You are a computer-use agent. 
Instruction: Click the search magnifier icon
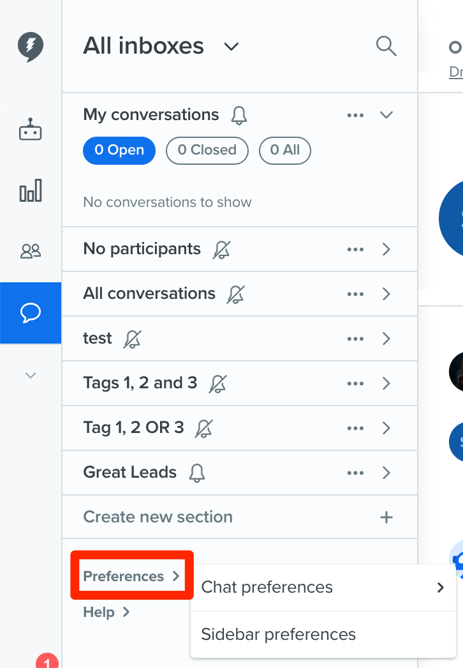click(x=386, y=46)
